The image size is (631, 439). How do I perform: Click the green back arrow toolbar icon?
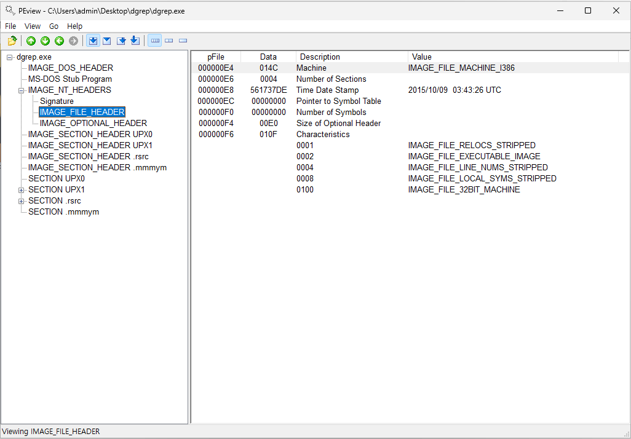[59, 41]
